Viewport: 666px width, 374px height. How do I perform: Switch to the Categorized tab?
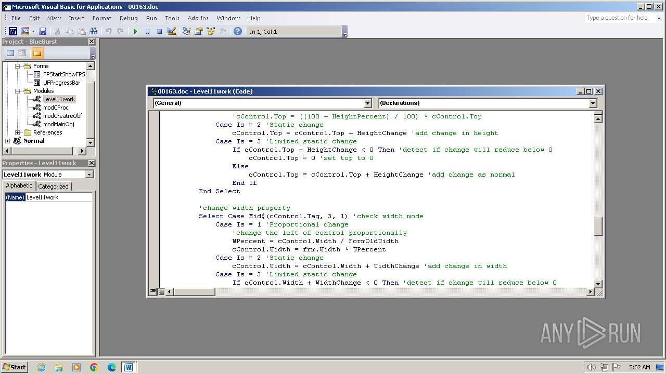click(x=53, y=186)
